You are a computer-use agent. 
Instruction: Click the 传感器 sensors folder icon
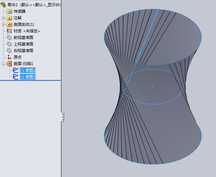pos(9,11)
